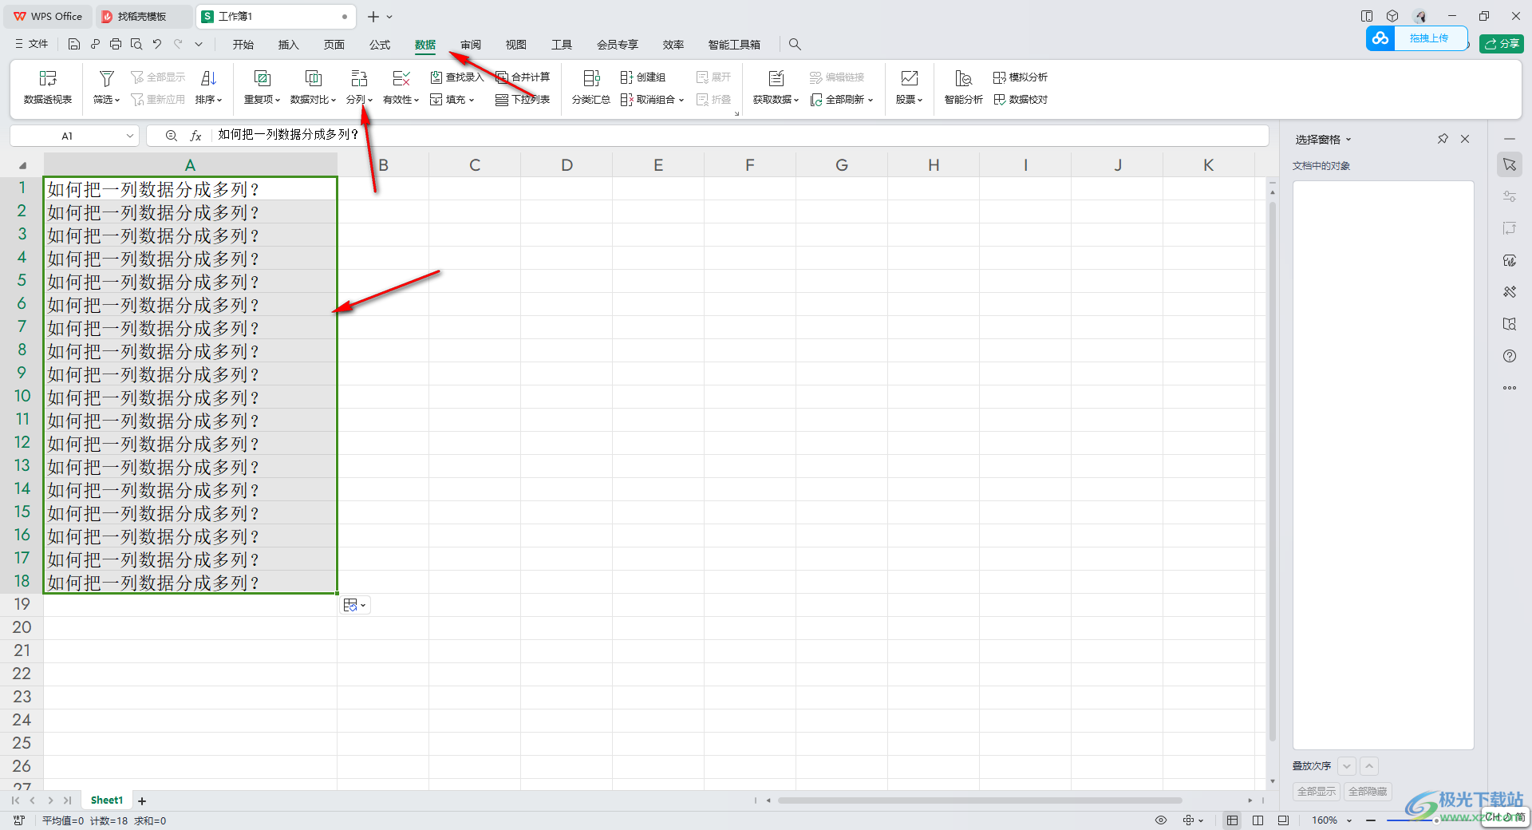Click the select-objects arrow in sidebar
Viewport: 1532px width, 830px height.
click(1510, 164)
